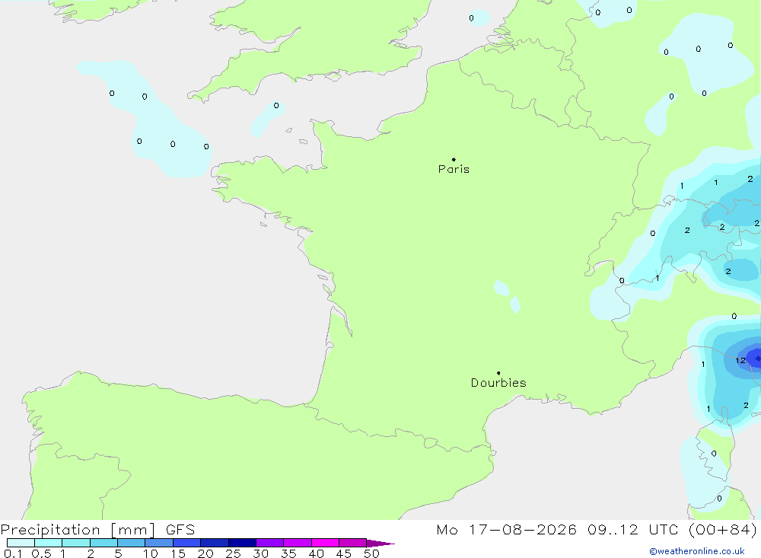This screenshot has height=558, width=761.
Task: Click the '(00+84)' forecast offset text
Action: (x=723, y=530)
